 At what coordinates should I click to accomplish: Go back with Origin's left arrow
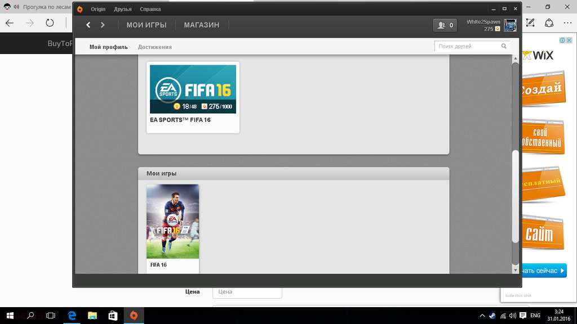(x=88, y=25)
